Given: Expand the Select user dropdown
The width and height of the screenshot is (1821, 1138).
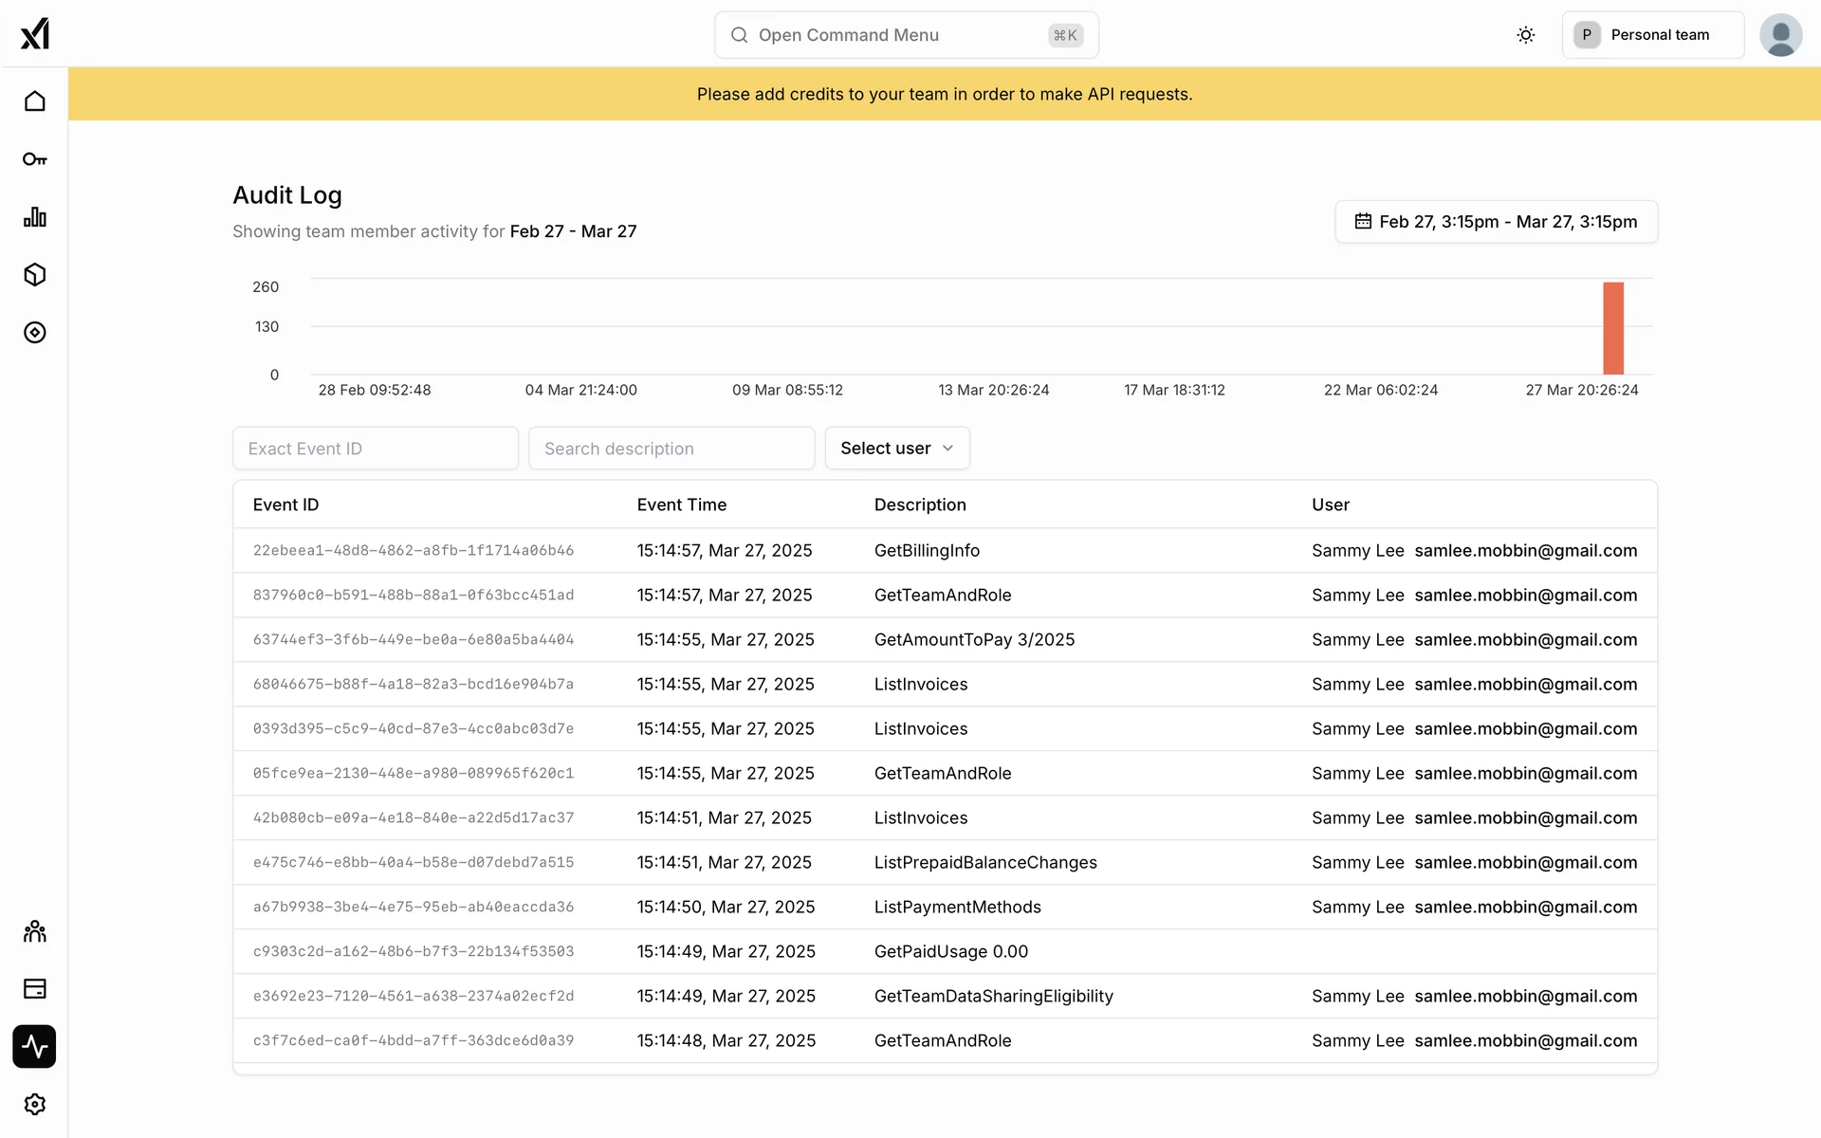Looking at the screenshot, I should [897, 449].
